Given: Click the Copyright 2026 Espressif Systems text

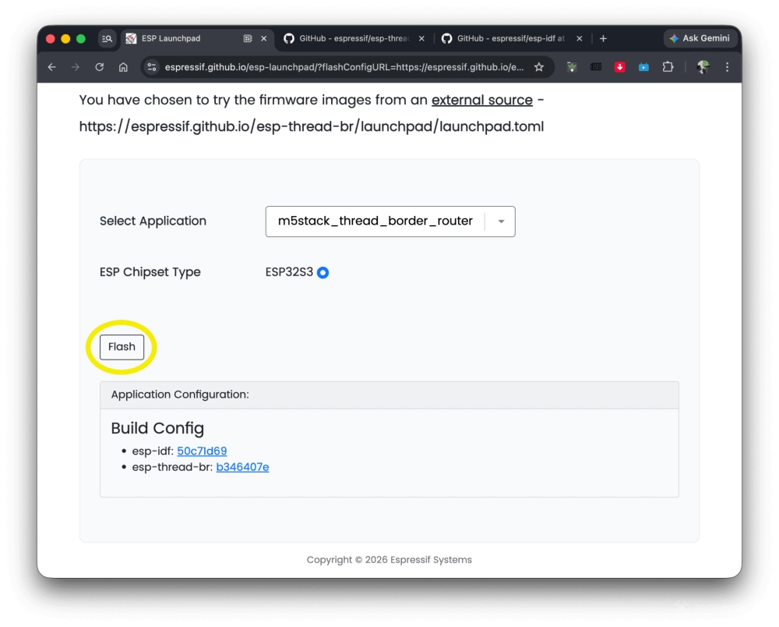Looking at the screenshot, I should (389, 560).
